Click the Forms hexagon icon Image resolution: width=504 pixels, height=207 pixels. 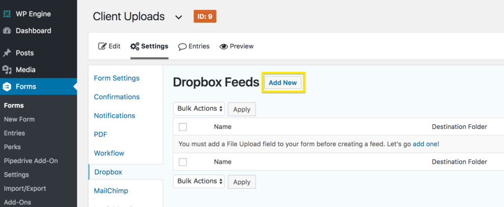[x=7, y=87]
